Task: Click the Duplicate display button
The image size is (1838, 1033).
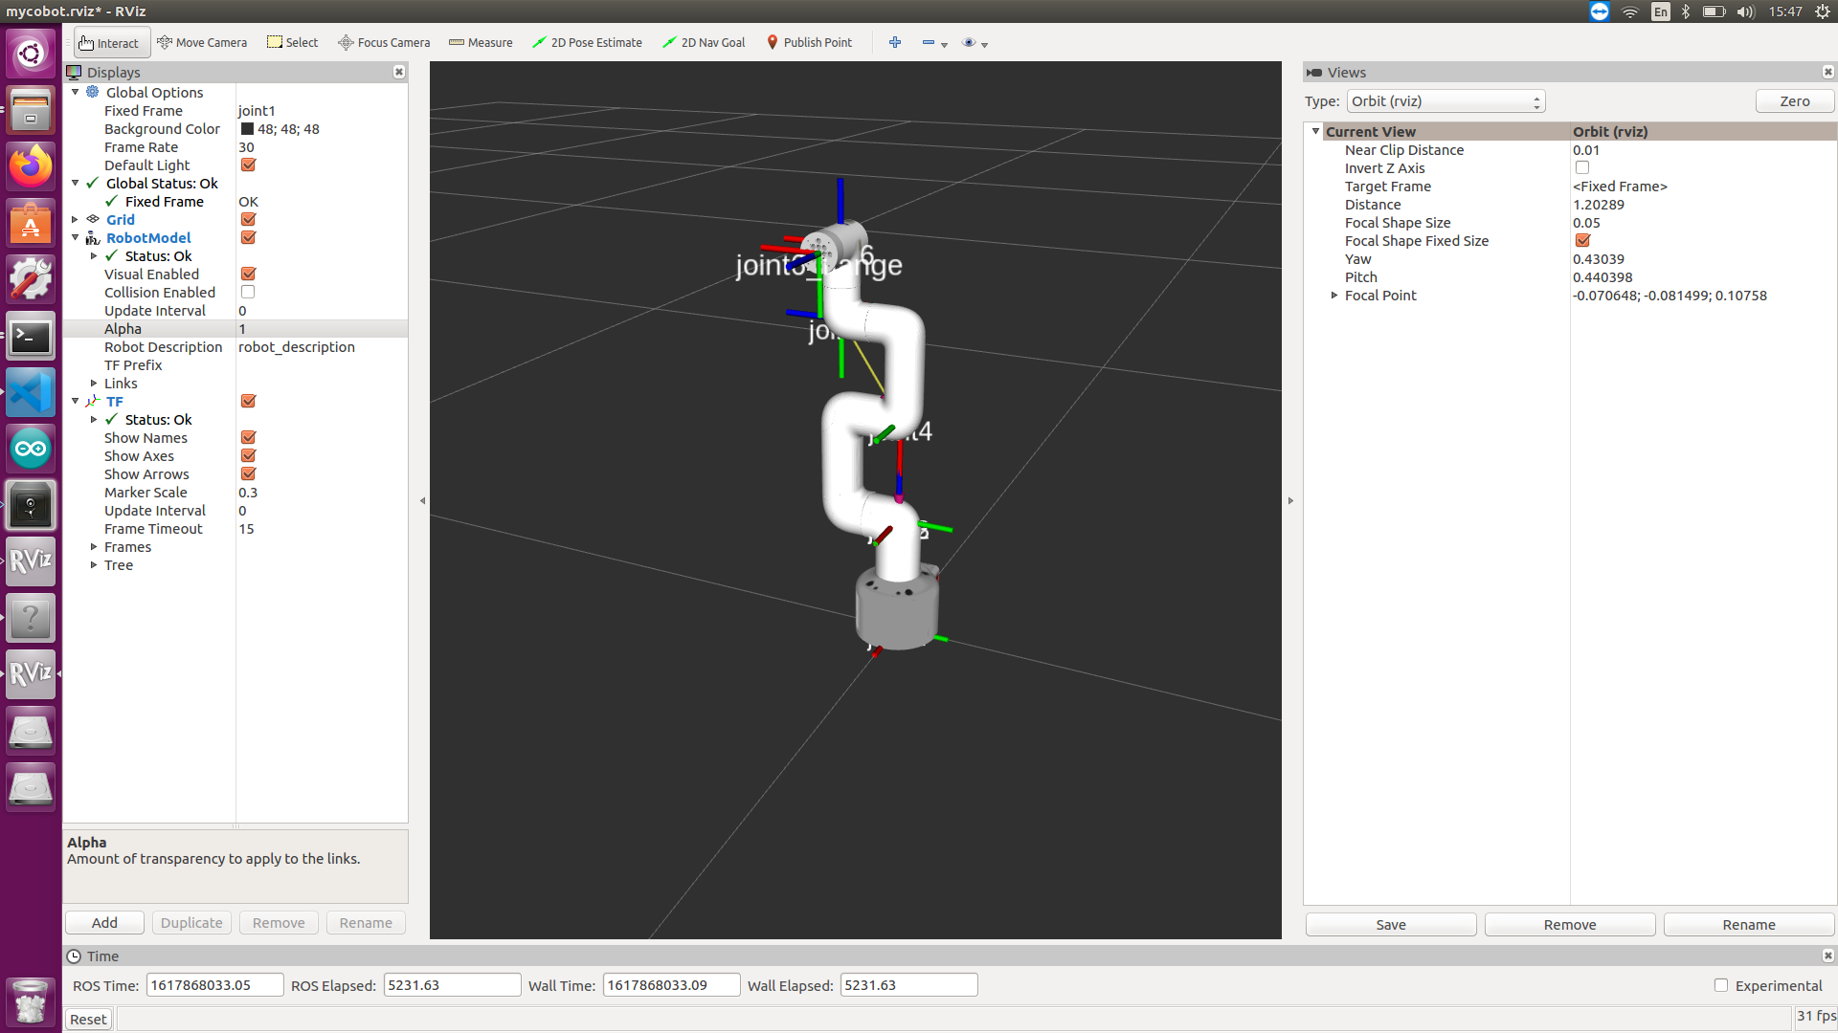Action: coord(191,923)
